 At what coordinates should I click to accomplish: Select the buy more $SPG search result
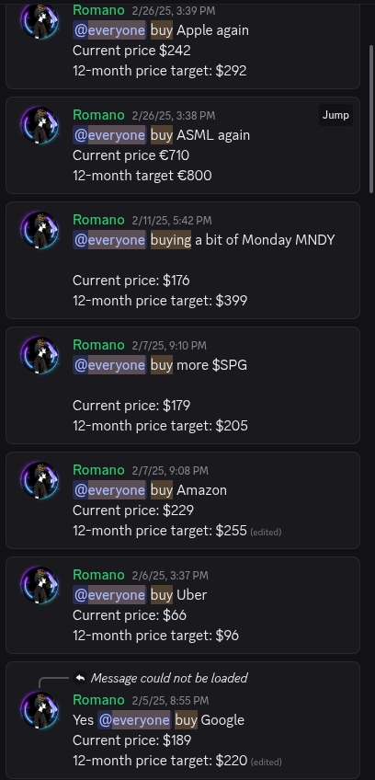click(183, 385)
